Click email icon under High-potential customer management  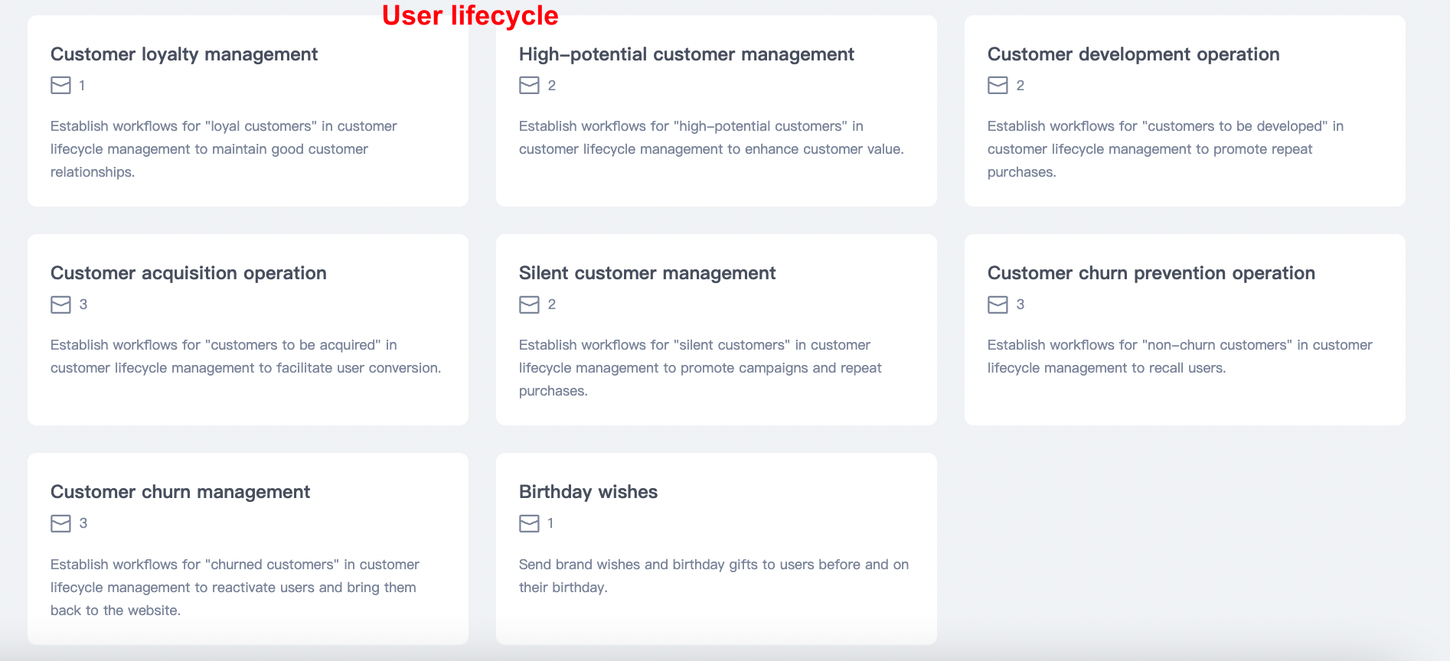pos(529,86)
